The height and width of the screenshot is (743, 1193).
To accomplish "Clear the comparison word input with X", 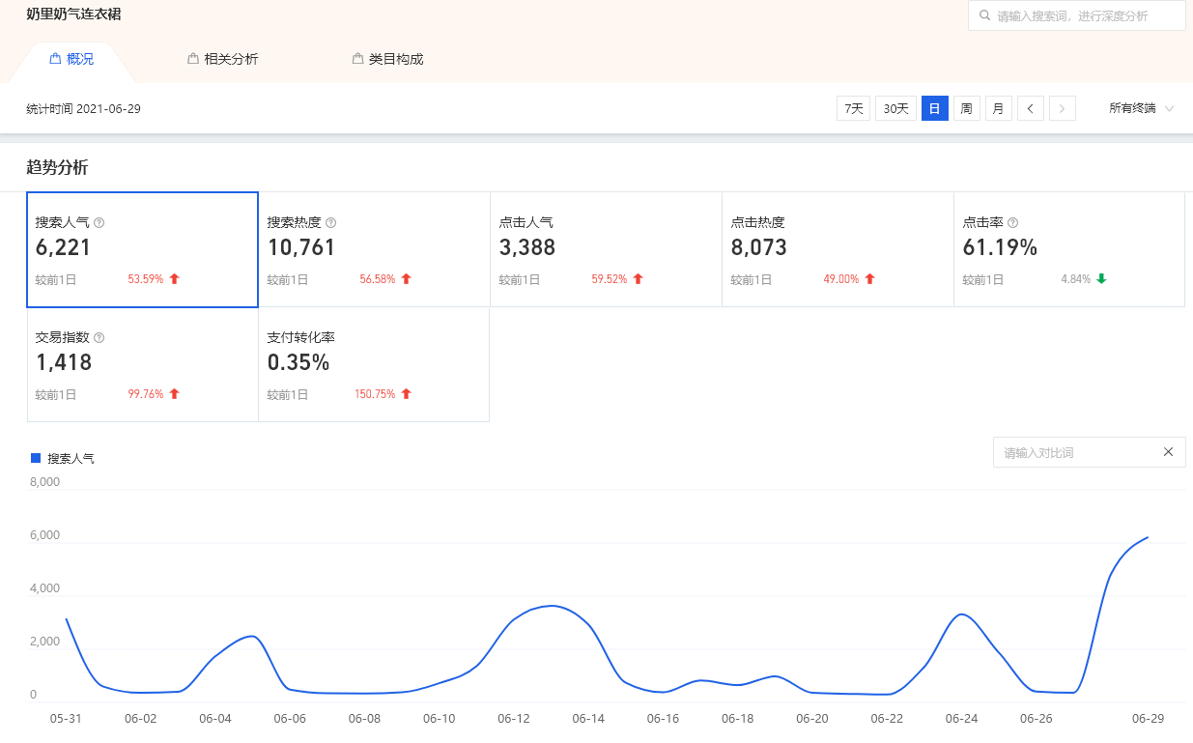I will [x=1168, y=452].
